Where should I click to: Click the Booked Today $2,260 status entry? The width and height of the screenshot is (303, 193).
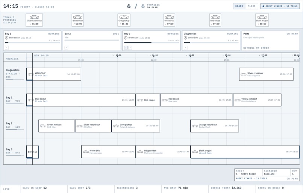tap(232, 188)
